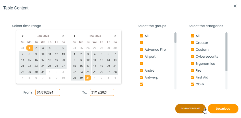Click the categories list scrollbar
Image resolution: width=241 pixels, height=118 pixels.
tap(226, 51)
